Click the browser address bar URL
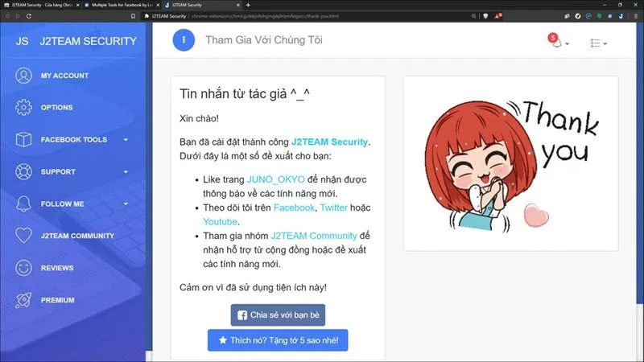 [266, 16]
